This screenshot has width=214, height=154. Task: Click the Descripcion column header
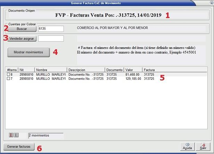86,70
